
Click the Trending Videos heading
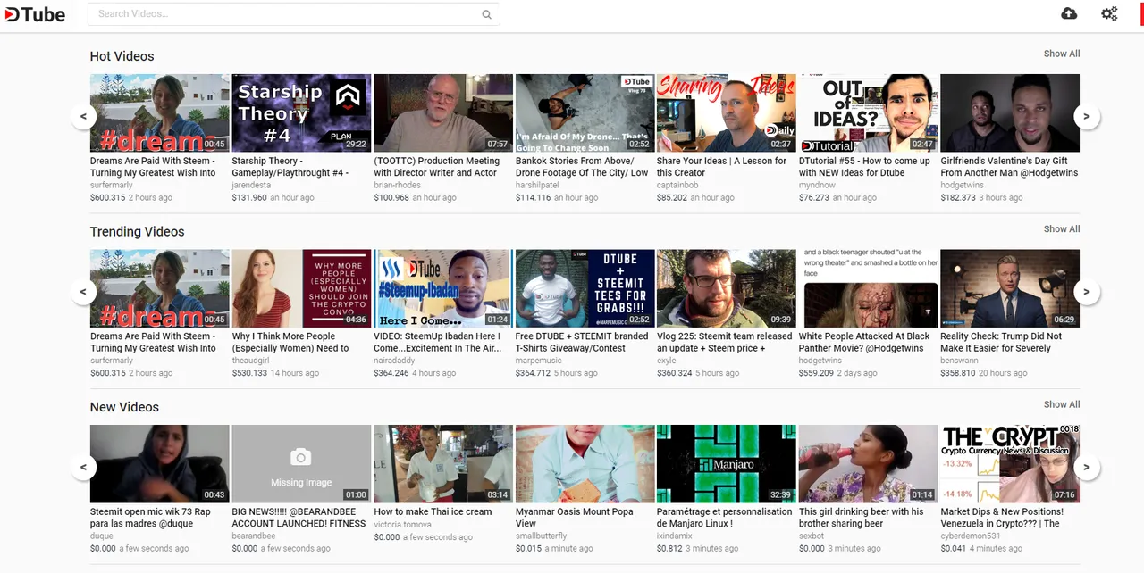pyautogui.click(x=137, y=232)
